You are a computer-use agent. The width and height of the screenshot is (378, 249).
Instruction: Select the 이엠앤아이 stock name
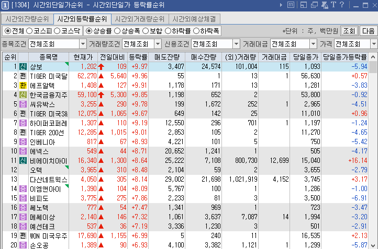point(46,188)
